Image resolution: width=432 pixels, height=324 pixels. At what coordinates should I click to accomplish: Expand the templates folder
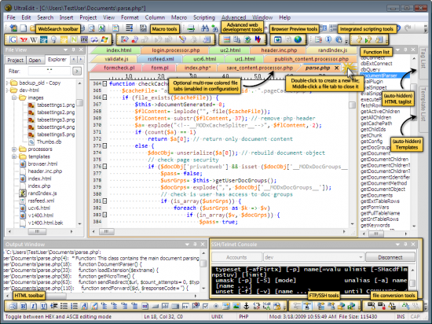[14, 156]
